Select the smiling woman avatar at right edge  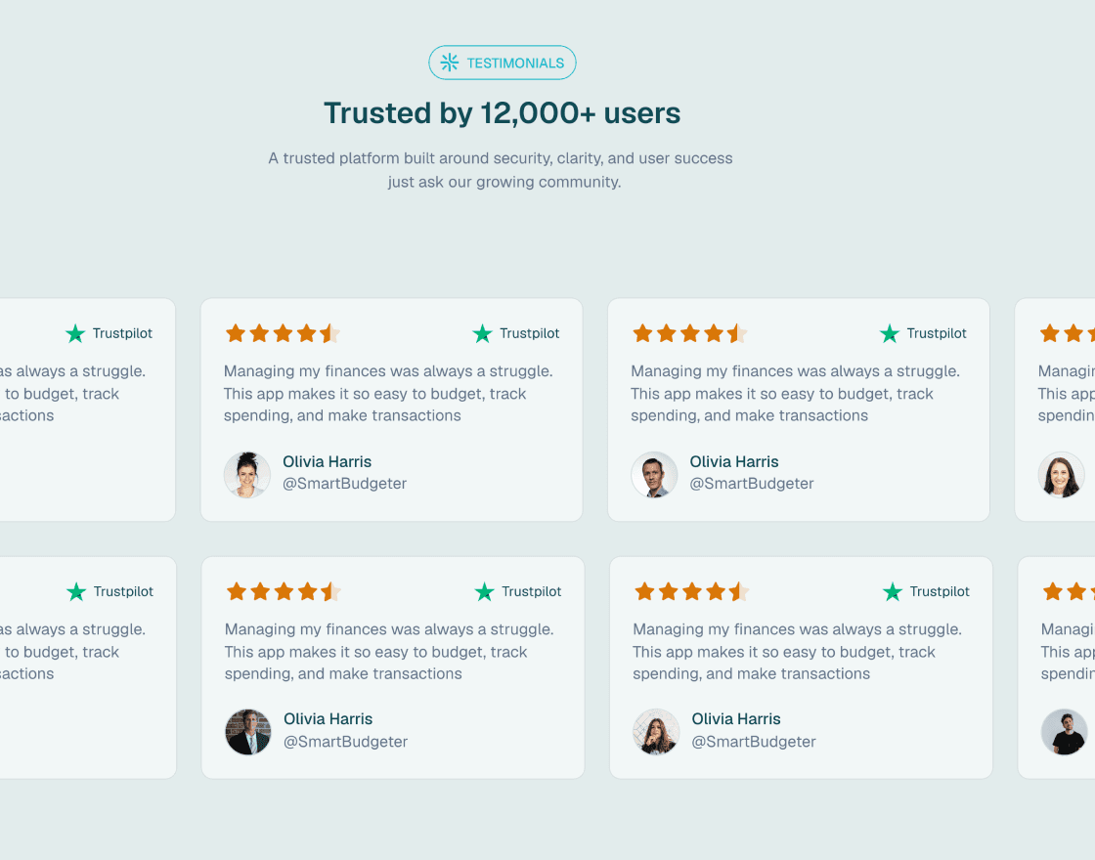[x=1062, y=475]
